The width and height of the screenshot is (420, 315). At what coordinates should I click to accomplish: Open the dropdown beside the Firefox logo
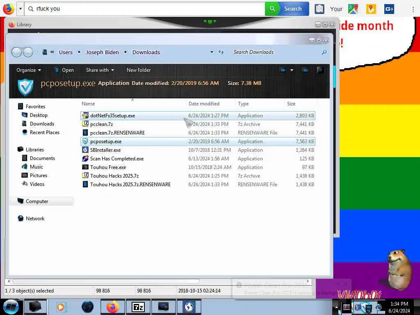pos(21,9)
